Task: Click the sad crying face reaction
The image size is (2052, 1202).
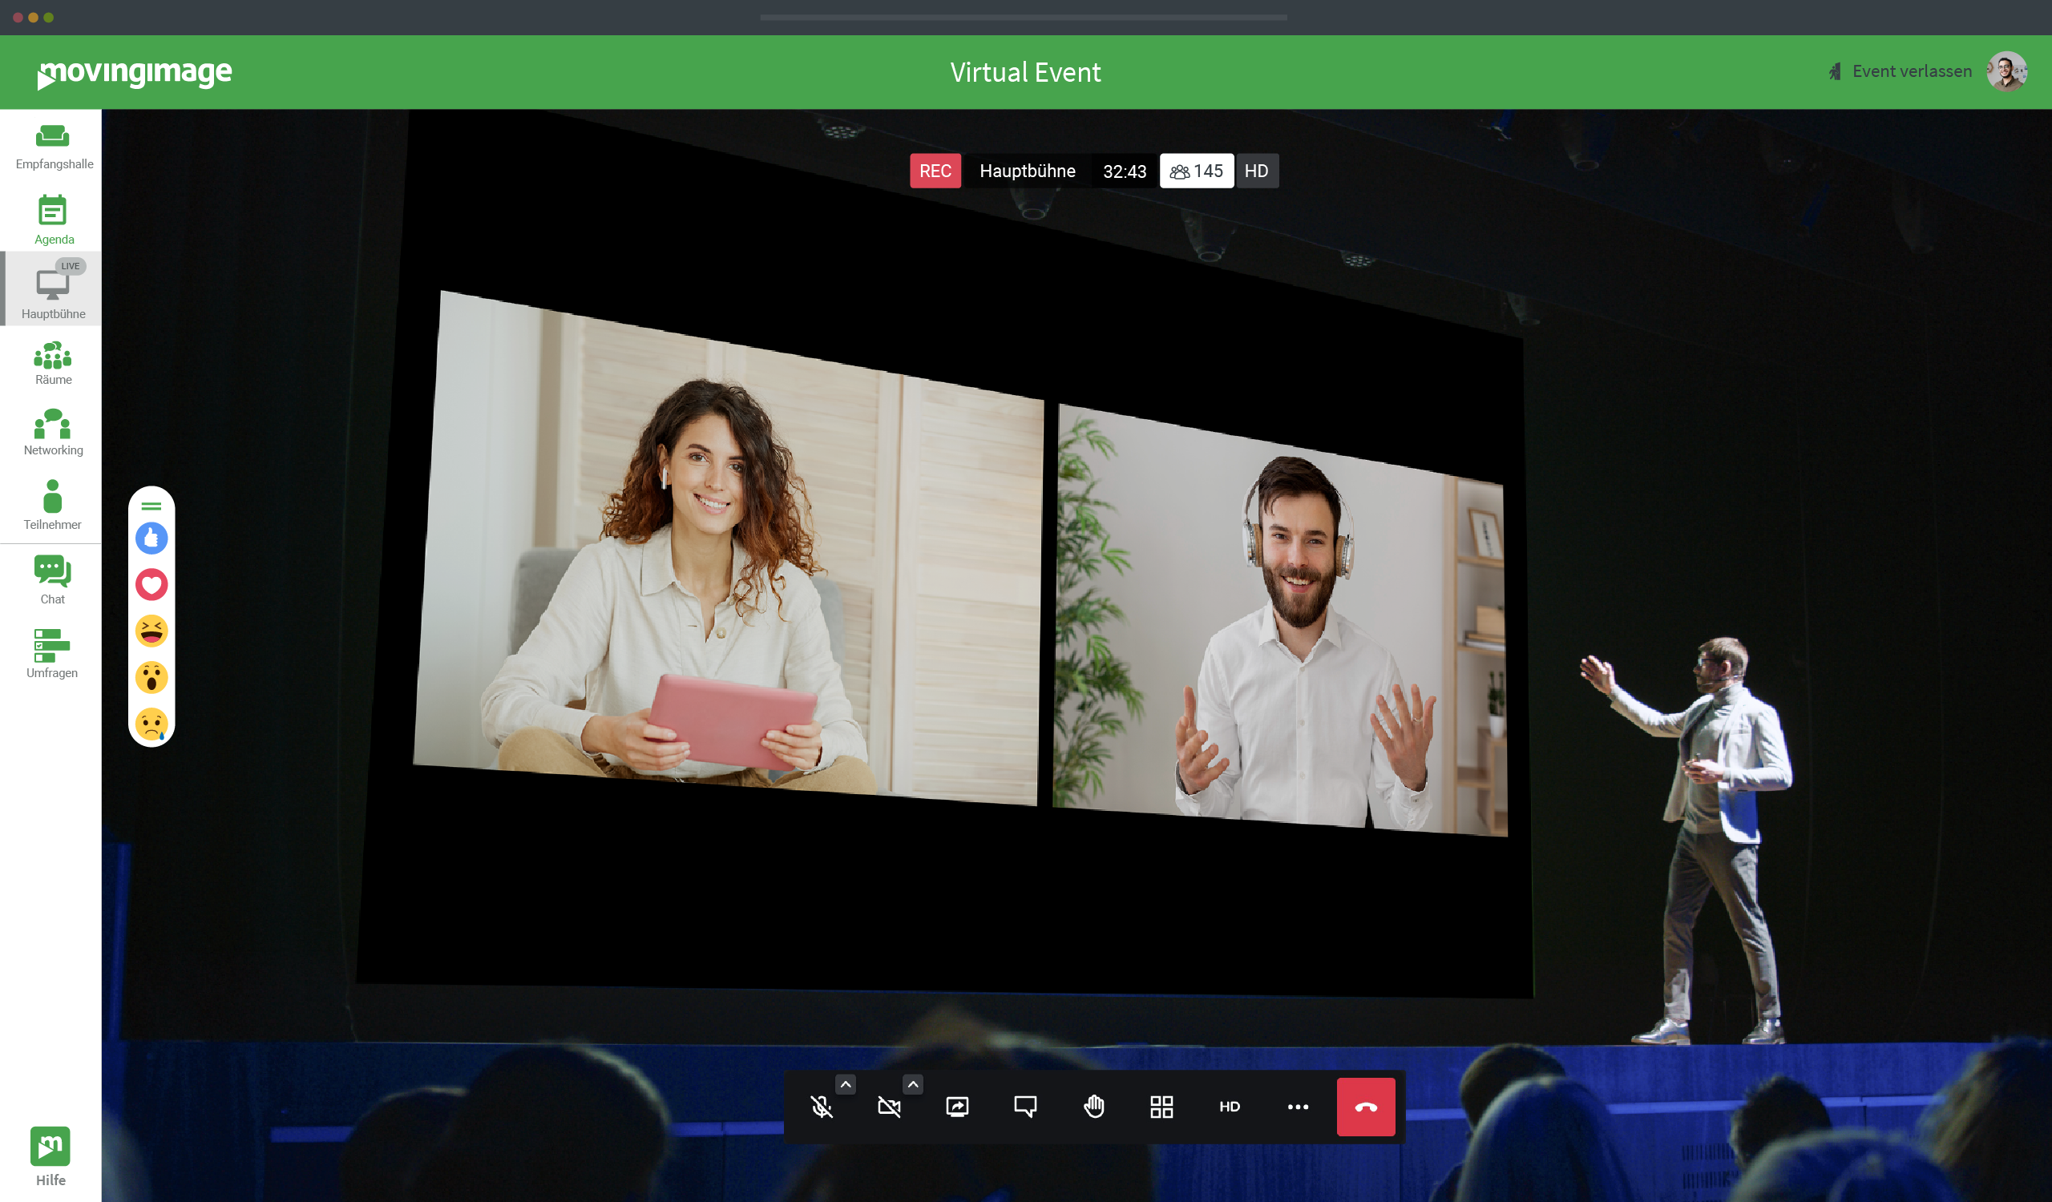Action: (151, 724)
